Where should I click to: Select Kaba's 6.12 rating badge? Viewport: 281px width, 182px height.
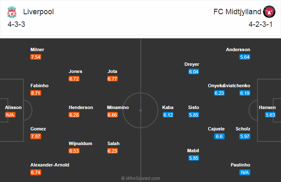point(168,114)
